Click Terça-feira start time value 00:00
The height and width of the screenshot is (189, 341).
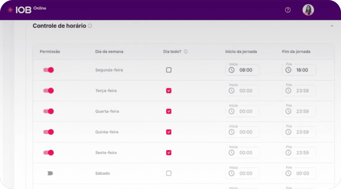pyautogui.click(x=246, y=91)
